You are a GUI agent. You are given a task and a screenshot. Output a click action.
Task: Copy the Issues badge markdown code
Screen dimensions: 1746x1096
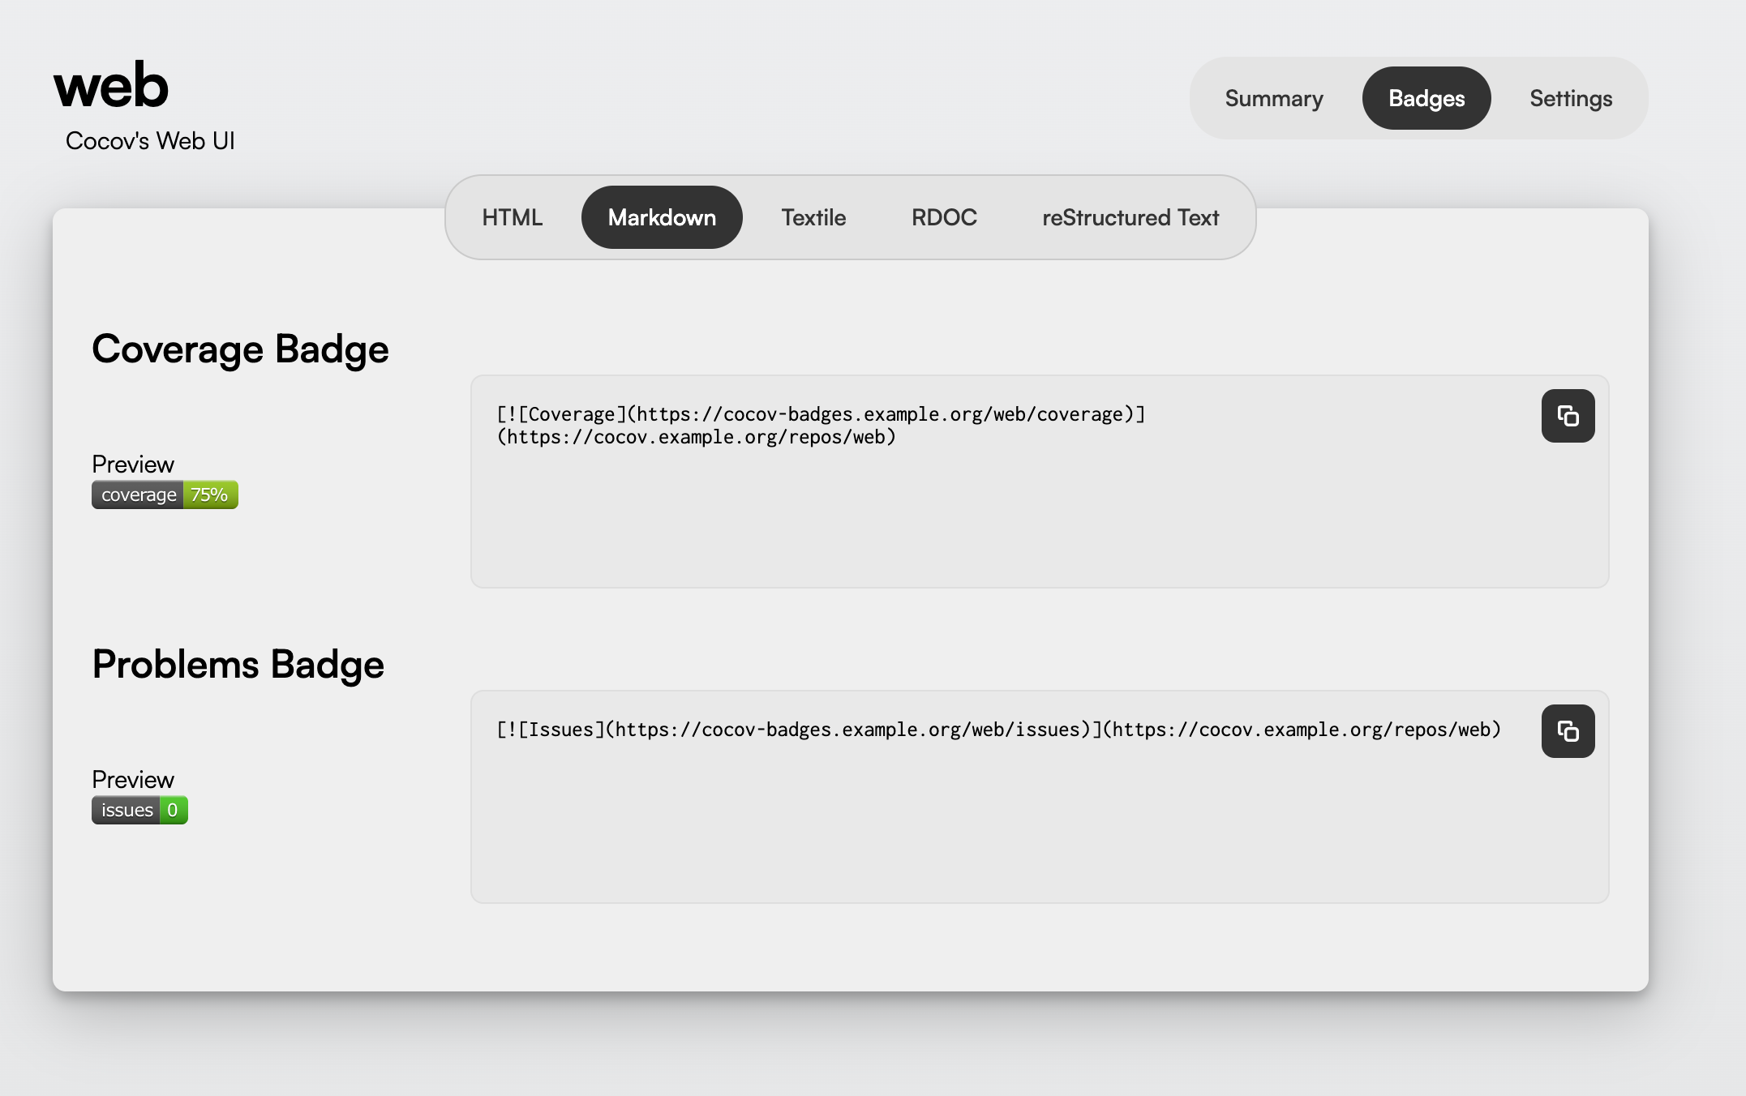1568,731
